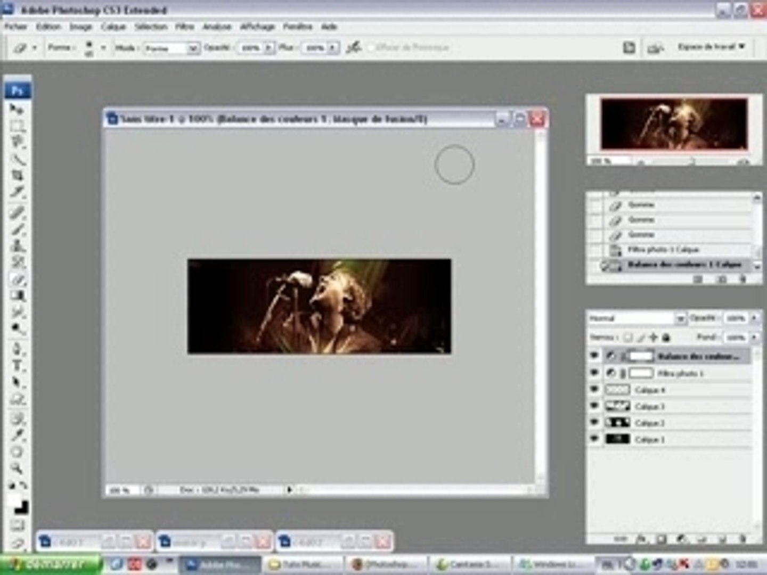The height and width of the screenshot is (575, 767).
Task: Open the Filtre menu
Action: 185,26
